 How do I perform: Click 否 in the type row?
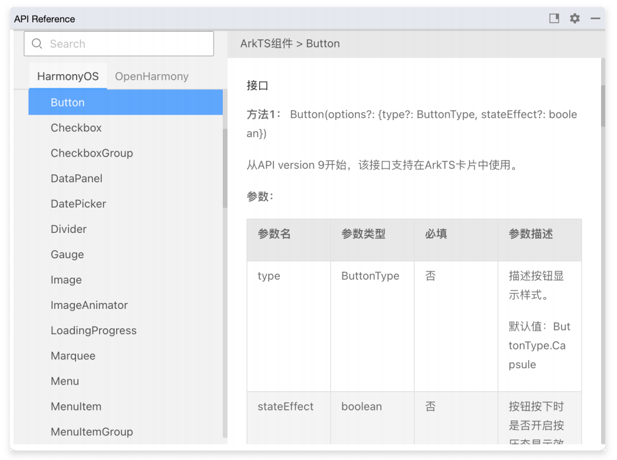coord(430,276)
